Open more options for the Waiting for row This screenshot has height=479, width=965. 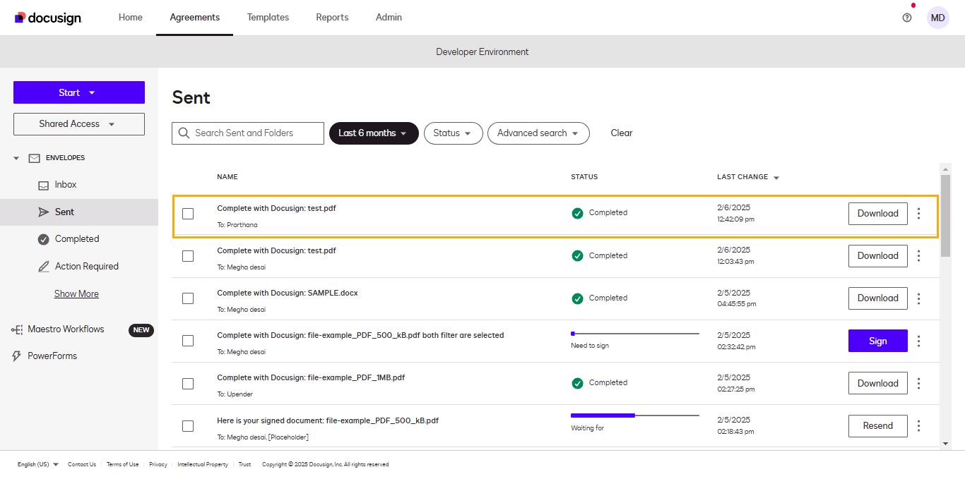(918, 425)
